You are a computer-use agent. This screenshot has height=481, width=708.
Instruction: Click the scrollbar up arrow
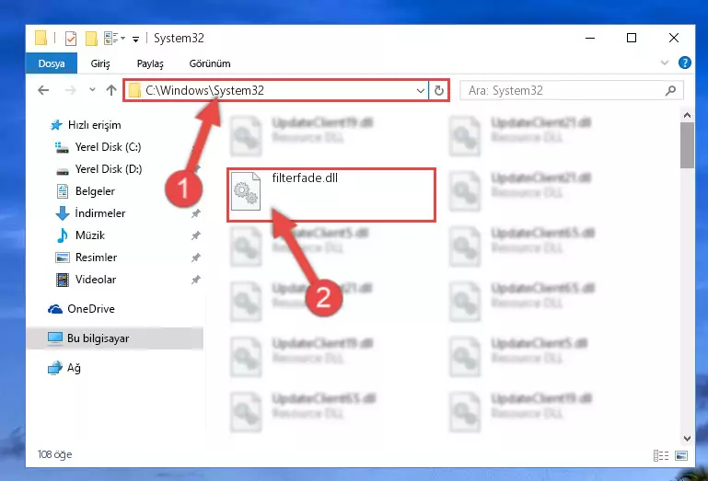687,115
